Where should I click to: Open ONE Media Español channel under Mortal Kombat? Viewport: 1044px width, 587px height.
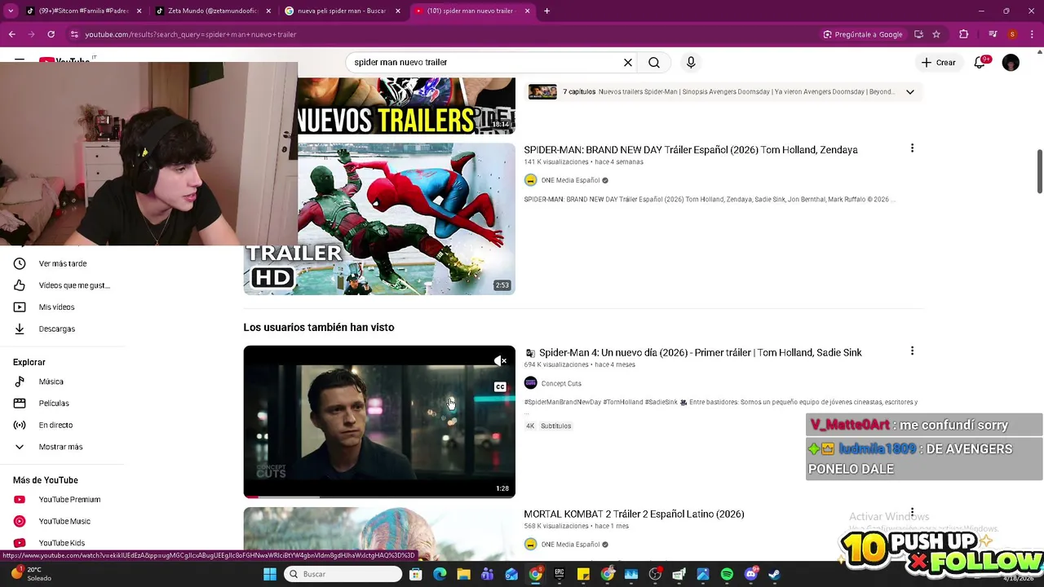coord(570,545)
